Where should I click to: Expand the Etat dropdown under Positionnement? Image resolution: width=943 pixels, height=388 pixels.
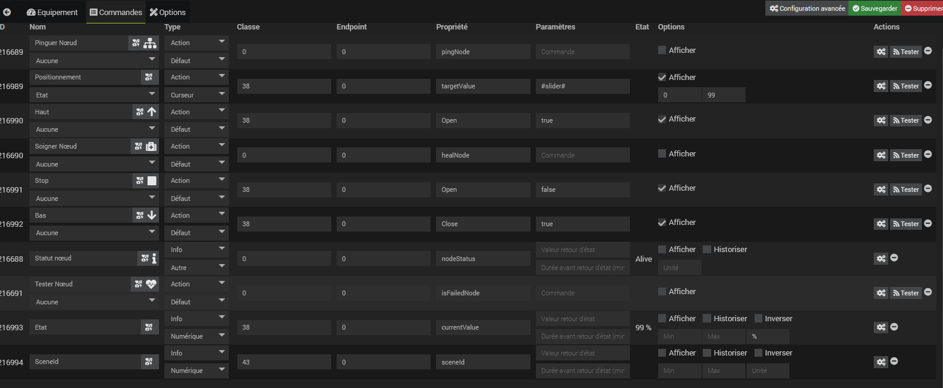(93, 95)
